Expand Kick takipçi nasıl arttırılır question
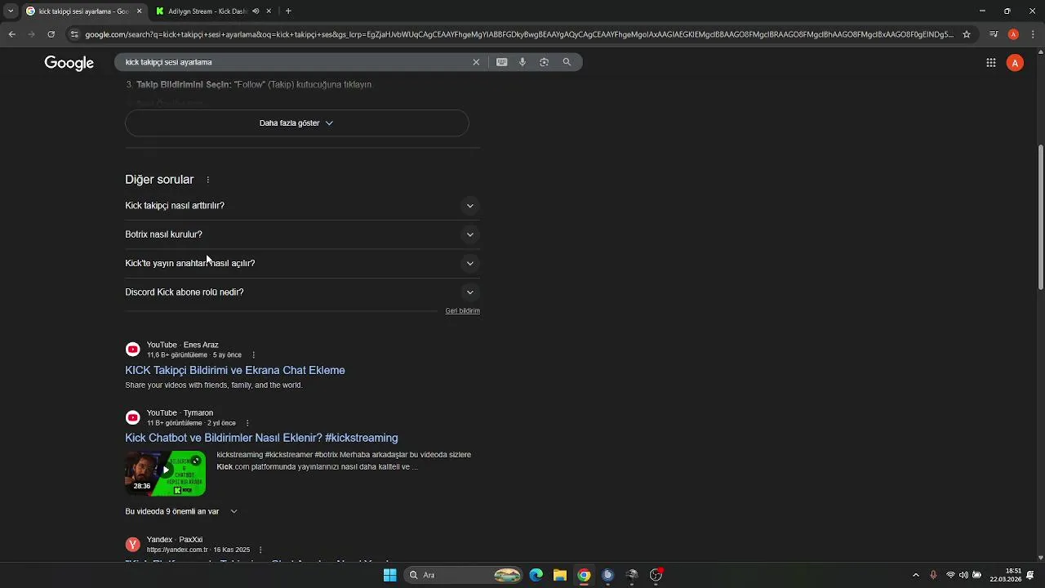 302,206
